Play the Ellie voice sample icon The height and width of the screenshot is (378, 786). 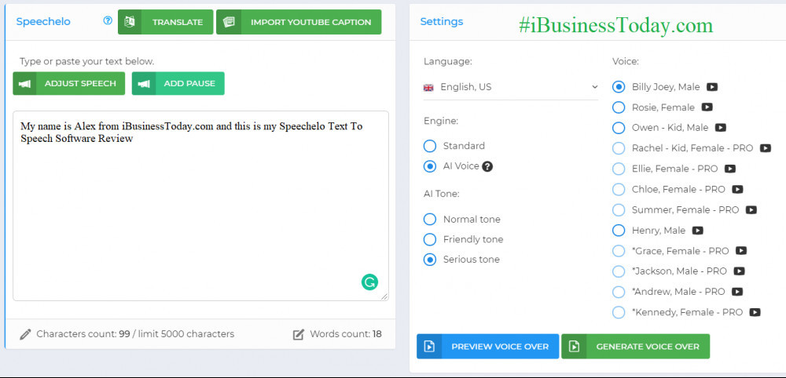[730, 169]
